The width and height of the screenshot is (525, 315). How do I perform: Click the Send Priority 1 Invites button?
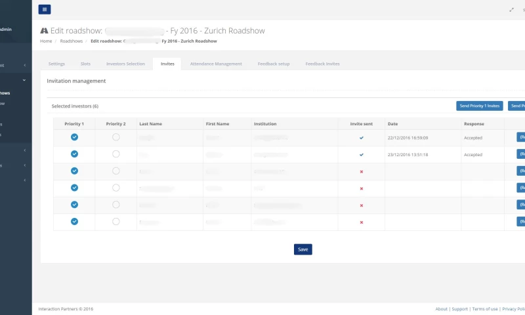point(479,106)
